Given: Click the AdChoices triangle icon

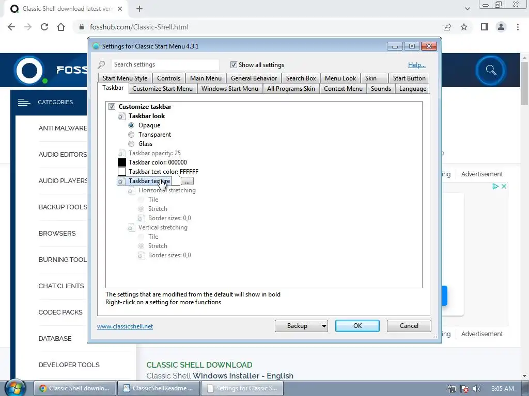Looking at the screenshot, I should pos(495,186).
